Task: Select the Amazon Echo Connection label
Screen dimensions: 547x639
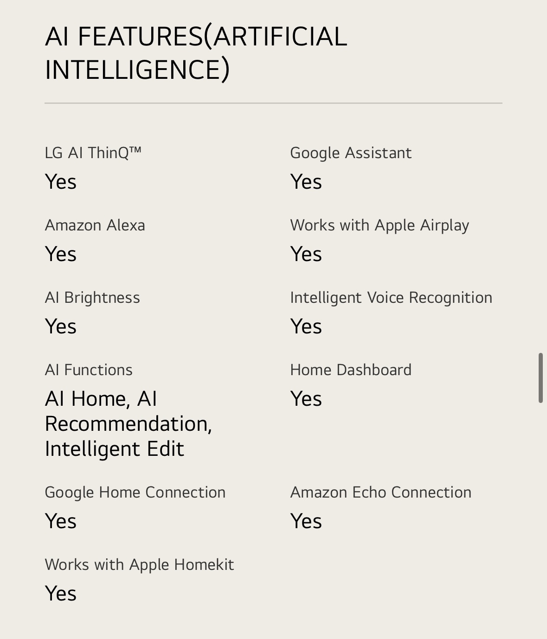Action: point(381,492)
